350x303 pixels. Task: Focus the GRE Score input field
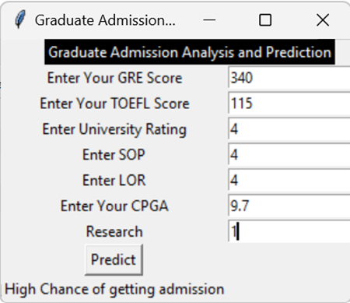(289, 78)
